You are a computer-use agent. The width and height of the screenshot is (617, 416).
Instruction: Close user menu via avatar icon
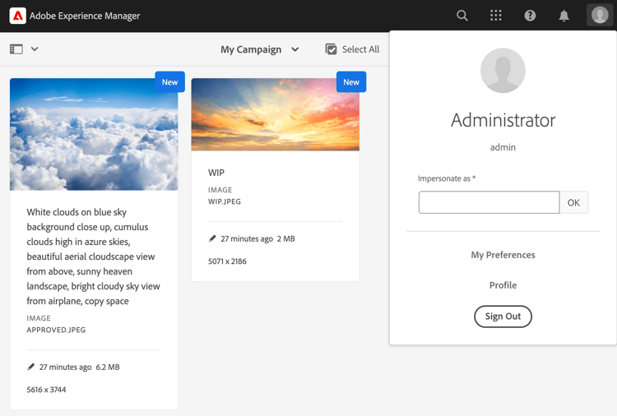[x=600, y=16]
